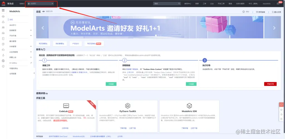Select the second carousel dot on banner
Screen dimensions: 285x139
pyautogui.click(x=158, y=36)
